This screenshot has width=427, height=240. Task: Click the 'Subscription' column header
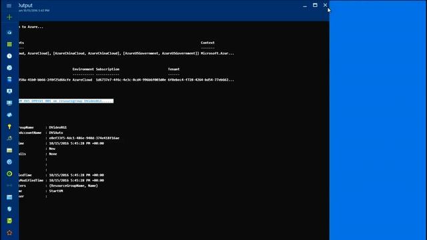click(107, 69)
